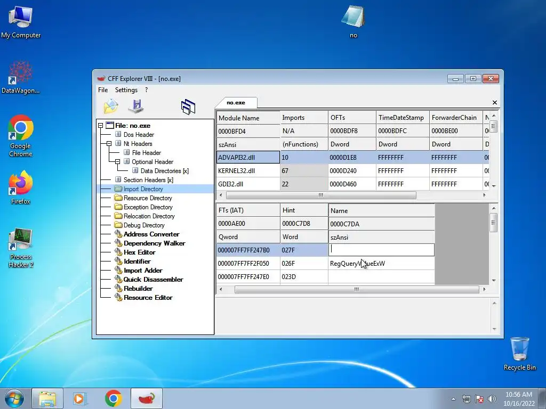Click the Exception Directory folder icon
This screenshot has height=409, width=546.
pyautogui.click(x=118, y=207)
